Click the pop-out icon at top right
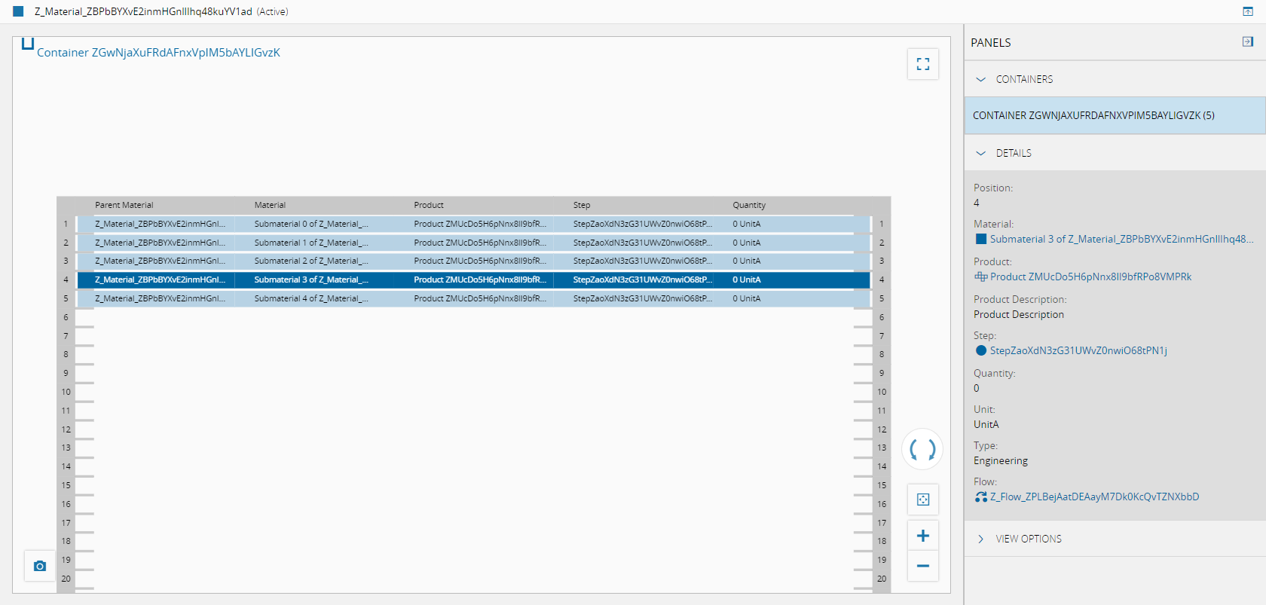Screen dimensions: 1266x605 tap(1248, 11)
